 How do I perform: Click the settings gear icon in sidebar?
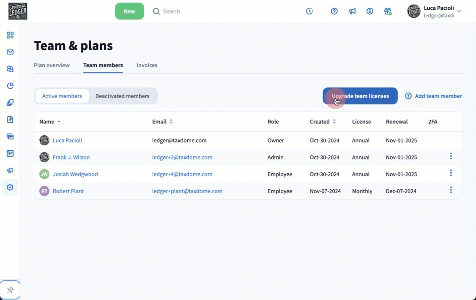coord(10,187)
